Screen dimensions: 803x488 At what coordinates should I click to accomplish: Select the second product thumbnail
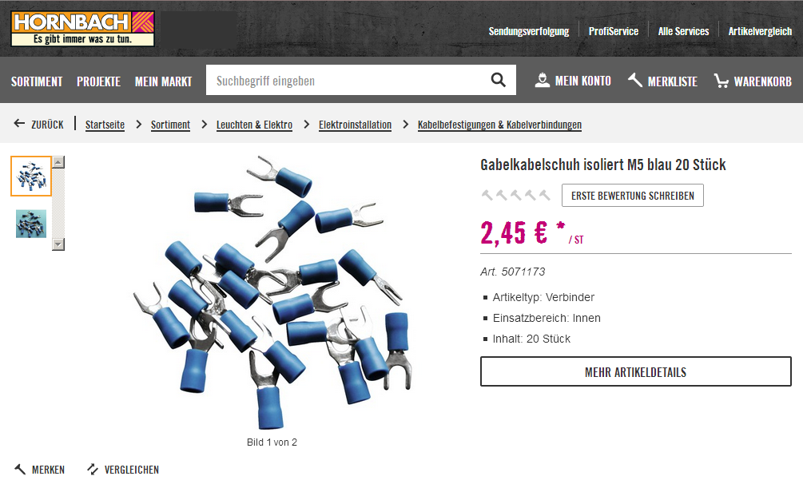(31, 224)
